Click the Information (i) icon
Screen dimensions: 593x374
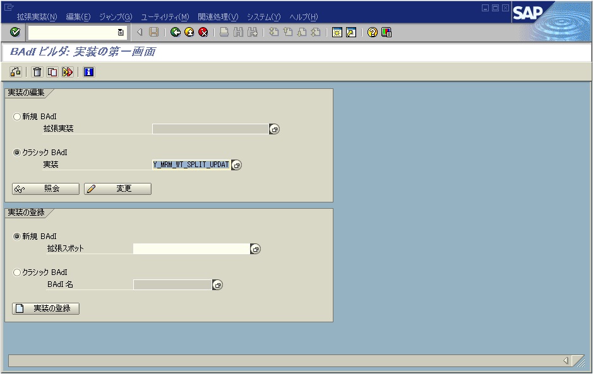(x=88, y=71)
